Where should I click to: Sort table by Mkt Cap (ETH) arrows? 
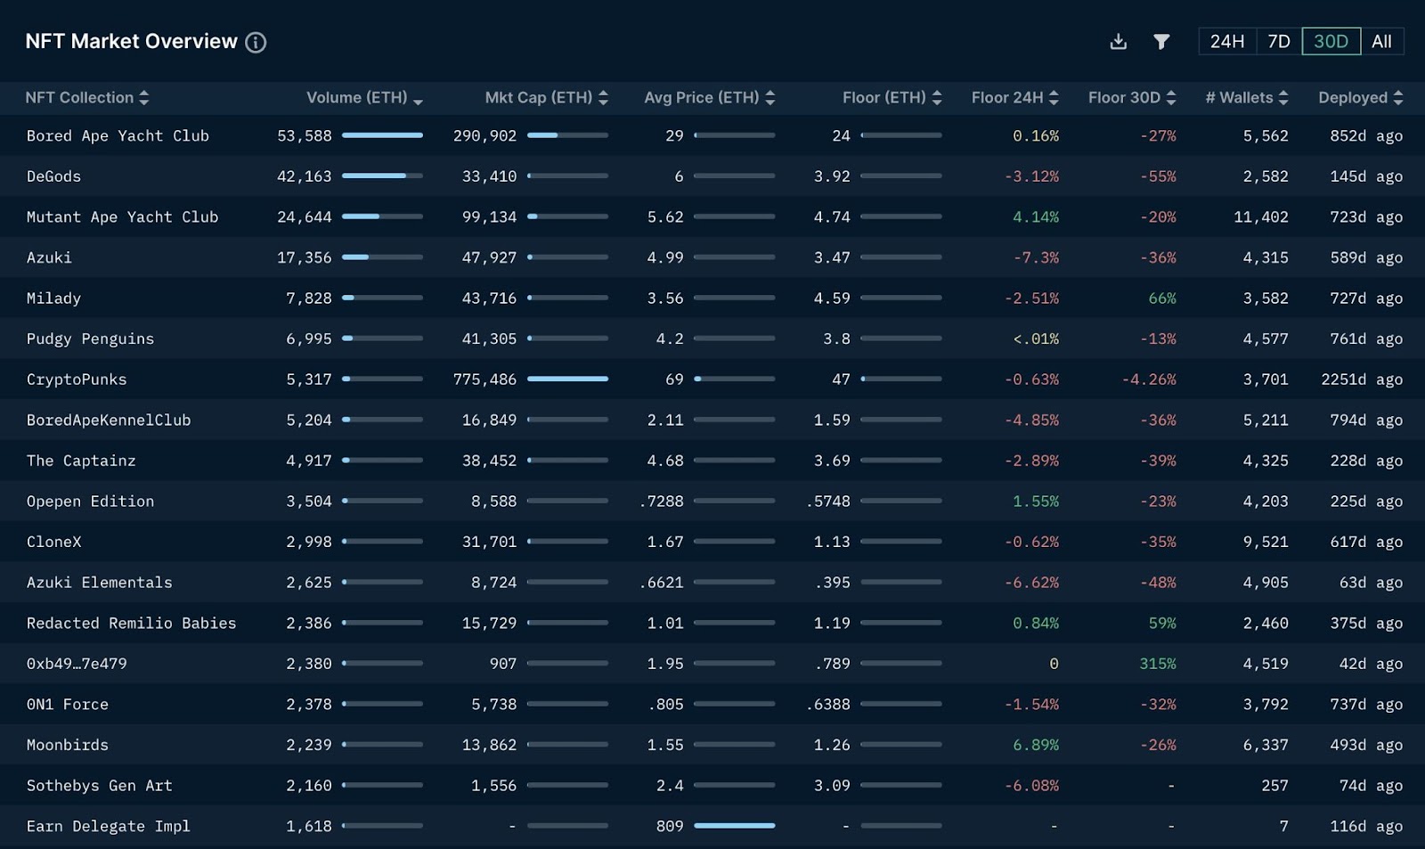(603, 98)
